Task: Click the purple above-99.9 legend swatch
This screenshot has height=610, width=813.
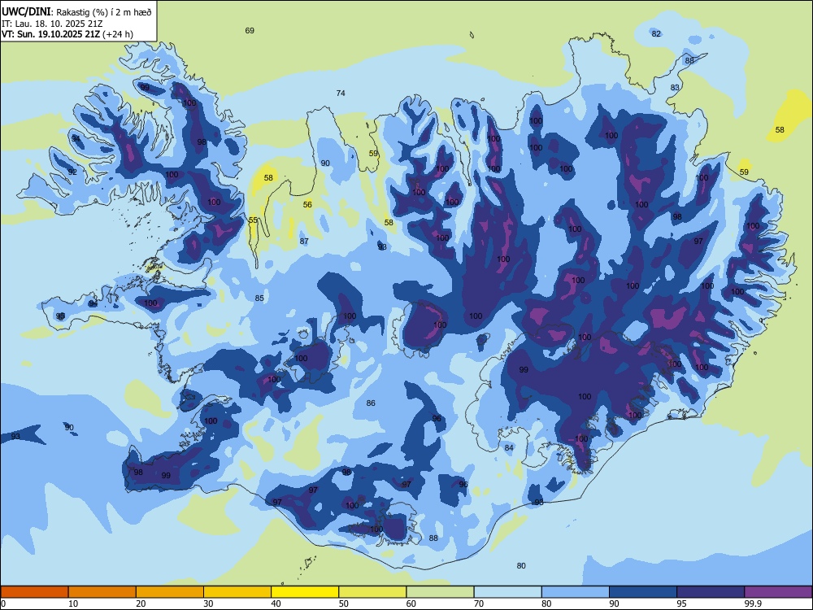Action: 778,592
